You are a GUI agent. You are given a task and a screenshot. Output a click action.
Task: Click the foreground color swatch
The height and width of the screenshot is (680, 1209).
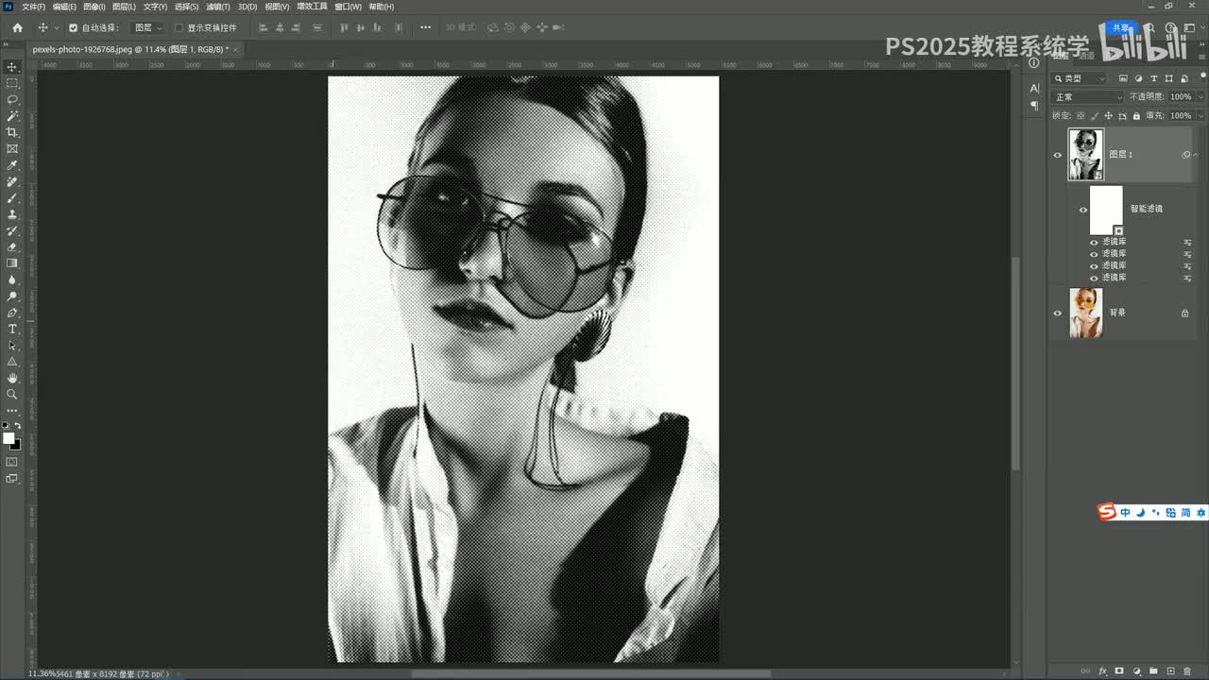tap(9, 439)
